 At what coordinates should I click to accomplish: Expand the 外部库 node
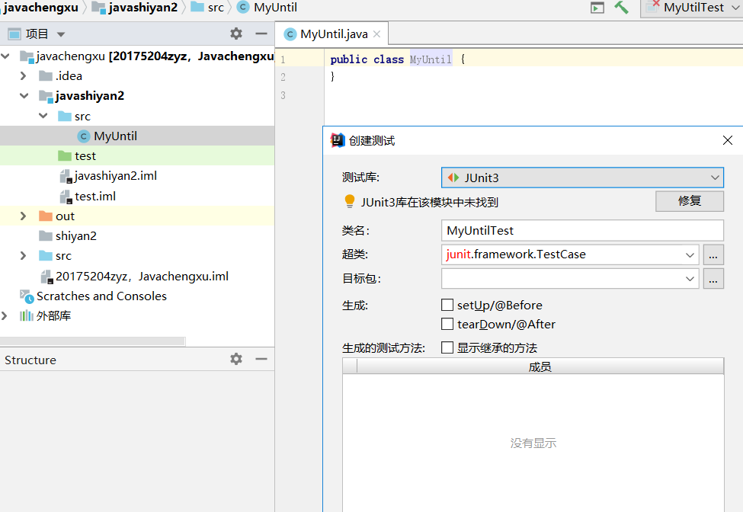5,316
